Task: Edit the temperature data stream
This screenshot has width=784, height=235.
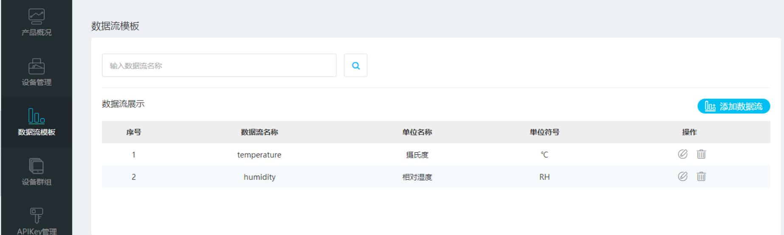Action: [x=682, y=154]
